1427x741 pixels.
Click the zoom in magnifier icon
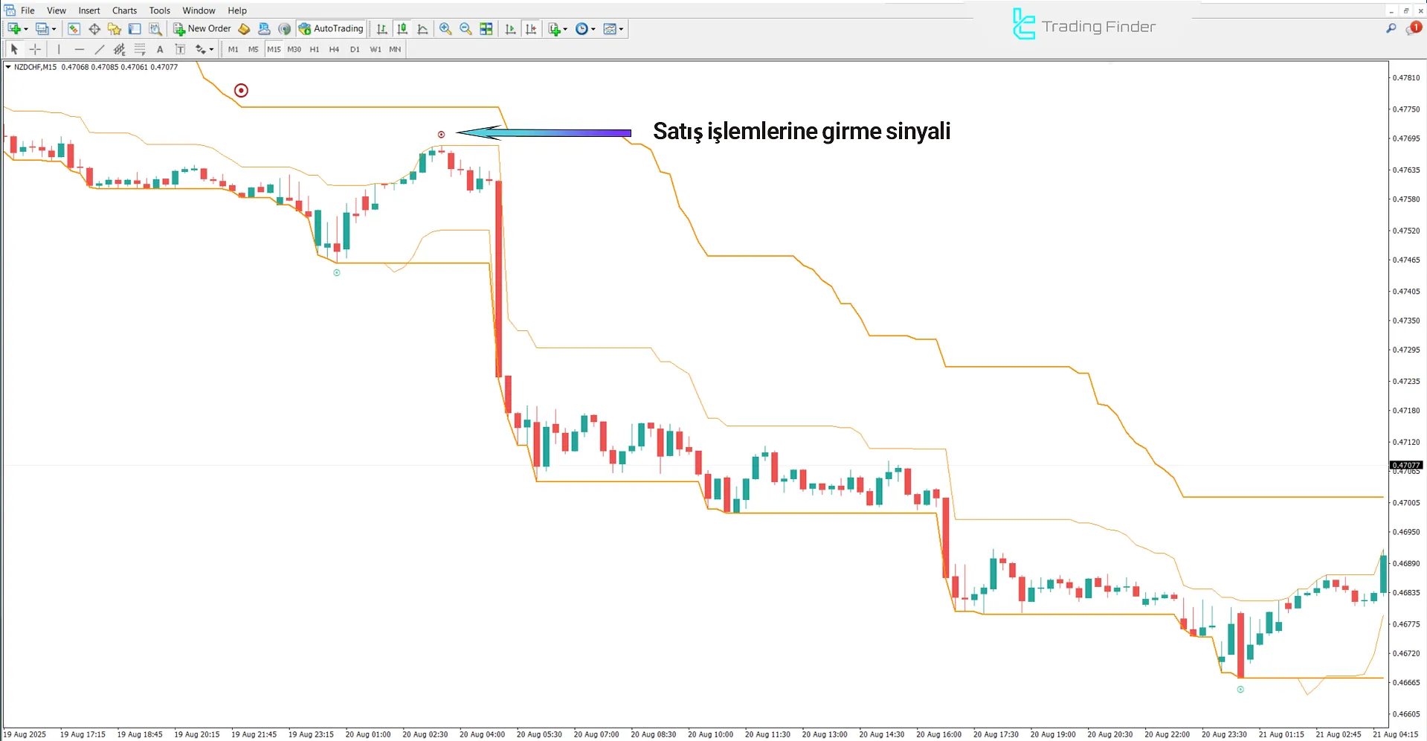[x=445, y=29]
